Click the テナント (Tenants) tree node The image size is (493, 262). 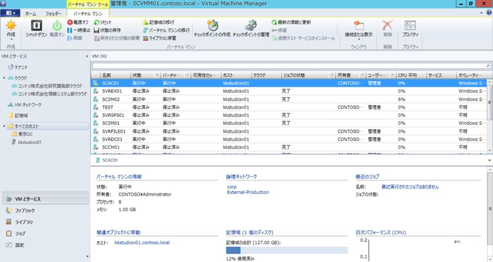[x=18, y=67]
